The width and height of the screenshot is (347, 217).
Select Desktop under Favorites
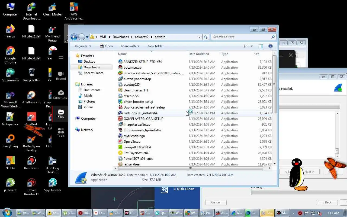click(89, 62)
